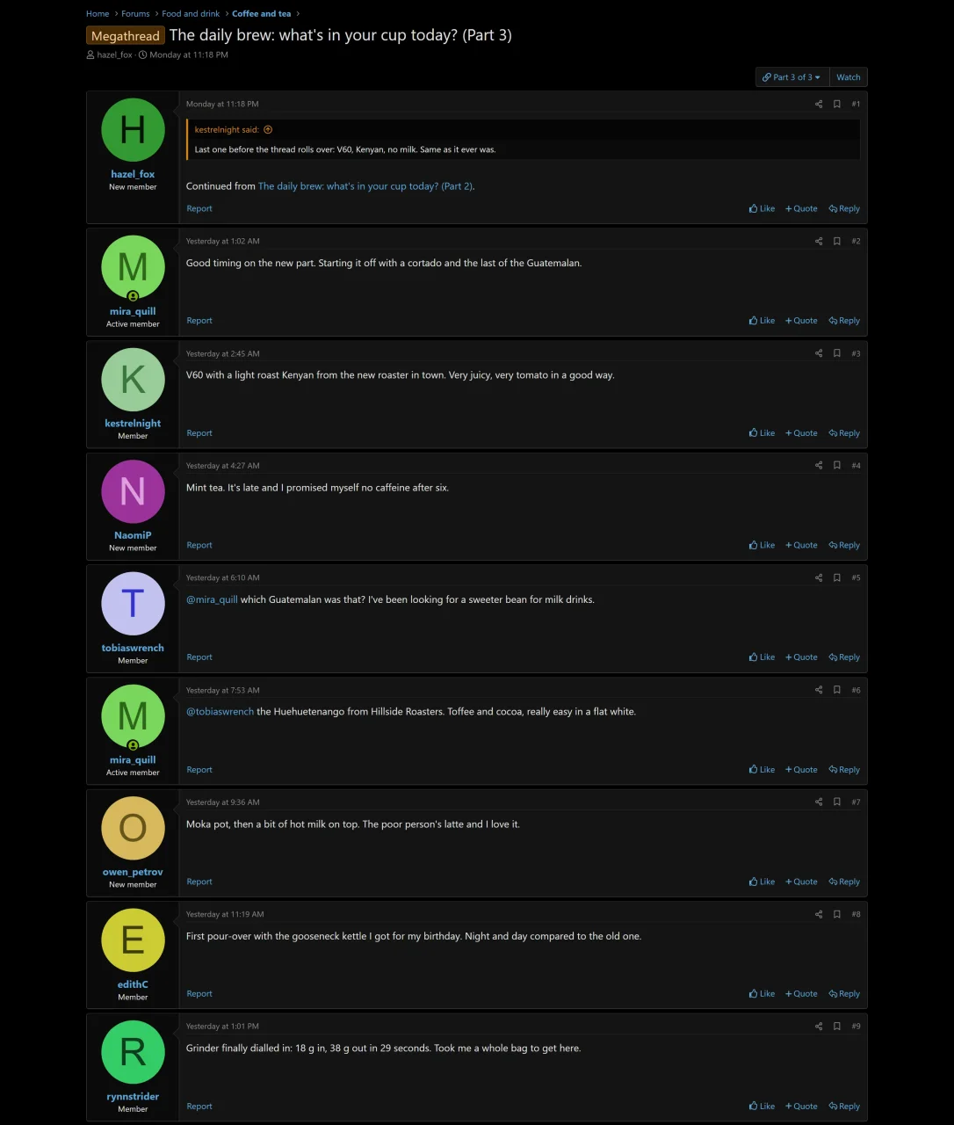Image resolution: width=954 pixels, height=1125 pixels.
Task: Go to Home breadcrumb
Action: [x=98, y=14]
